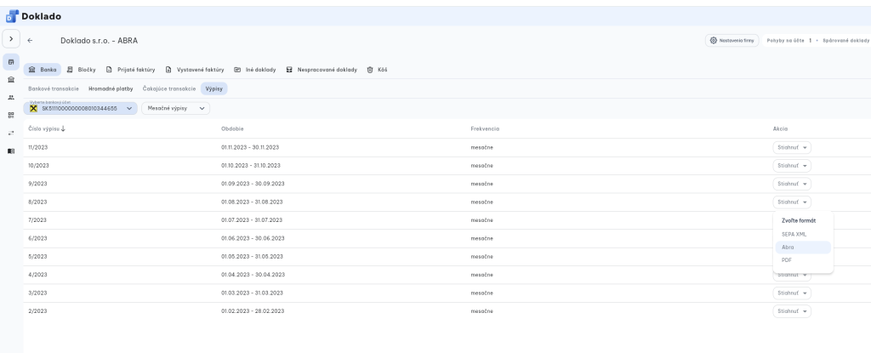Click the Frekvencia column header
Image resolution: width=871 pixels, height=353 pixels.
tap(485, 128)
